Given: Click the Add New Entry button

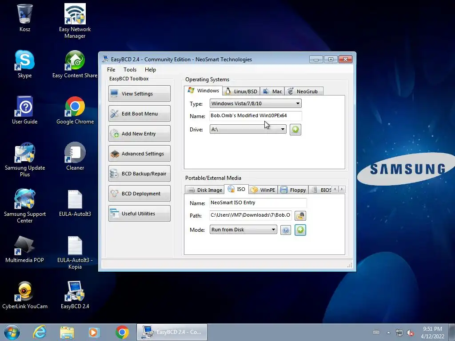Looking at the screenshot, I should pyautogui.click(x=139, y=133).
